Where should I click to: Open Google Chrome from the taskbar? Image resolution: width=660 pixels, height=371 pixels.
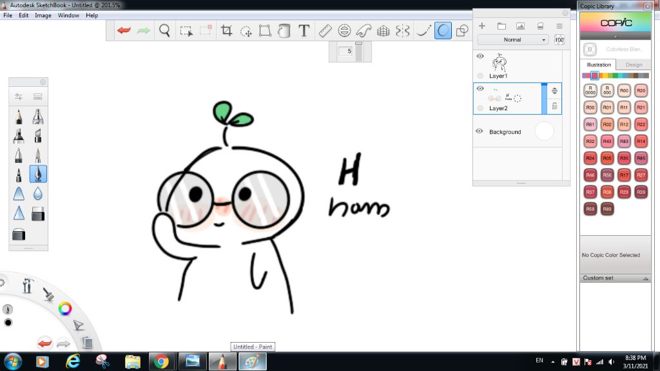pos(161,361)
